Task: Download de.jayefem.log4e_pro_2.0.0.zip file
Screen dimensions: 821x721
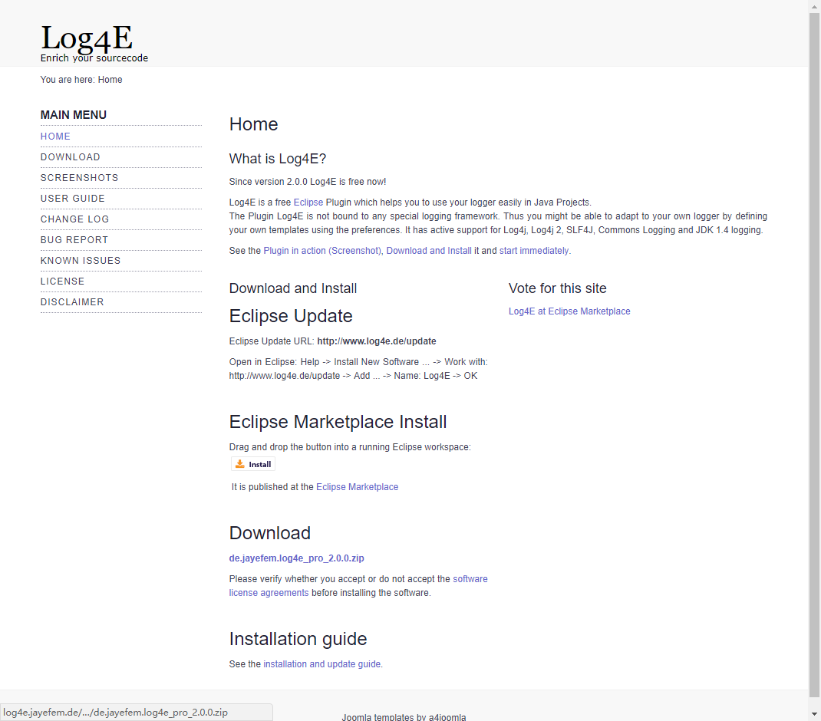Action: pos(296,558)
